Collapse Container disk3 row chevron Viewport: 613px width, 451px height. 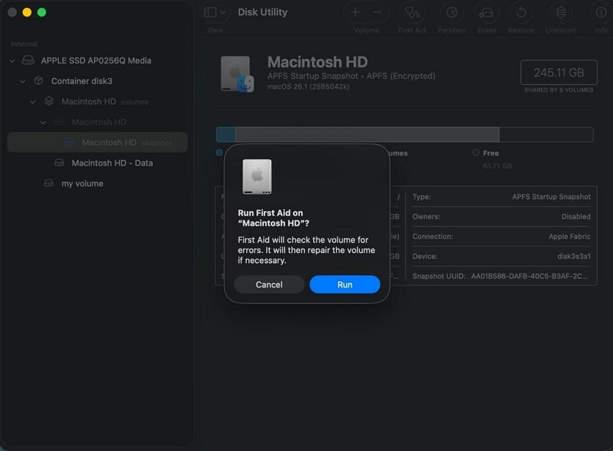[x=22, y=81]
